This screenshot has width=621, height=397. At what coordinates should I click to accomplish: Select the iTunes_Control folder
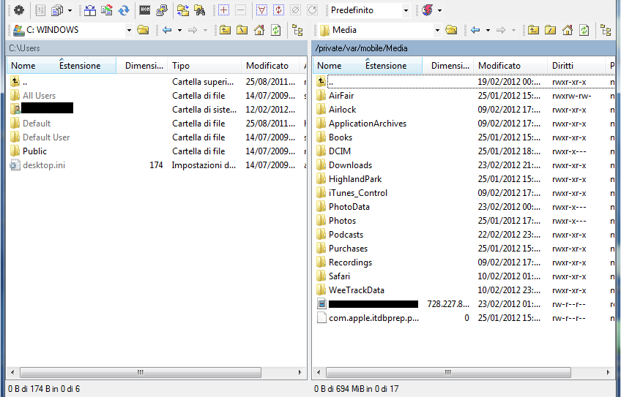[x=357, y=193]
